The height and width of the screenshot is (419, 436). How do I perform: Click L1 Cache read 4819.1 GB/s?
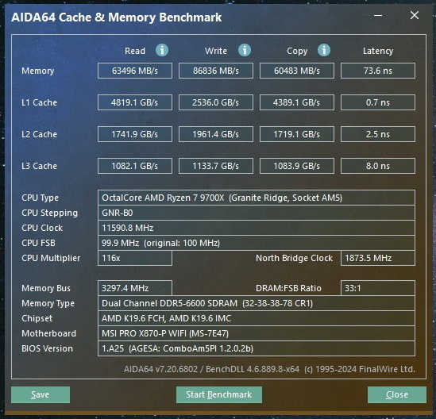click(x=135, y=102)
